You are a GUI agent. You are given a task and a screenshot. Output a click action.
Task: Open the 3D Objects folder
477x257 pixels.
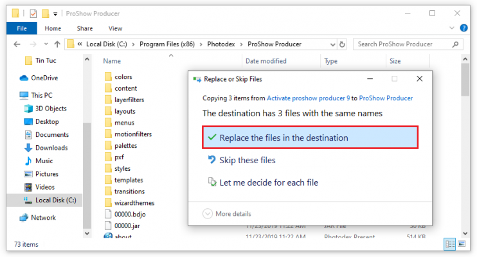(50, 109)
